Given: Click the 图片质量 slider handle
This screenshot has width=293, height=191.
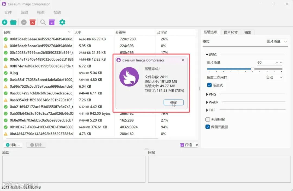Looking at the screenshot, I should coord(253,69).
